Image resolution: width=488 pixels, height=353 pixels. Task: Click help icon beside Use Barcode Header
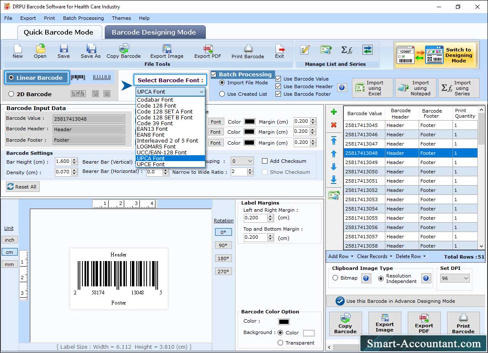point(342,88)
